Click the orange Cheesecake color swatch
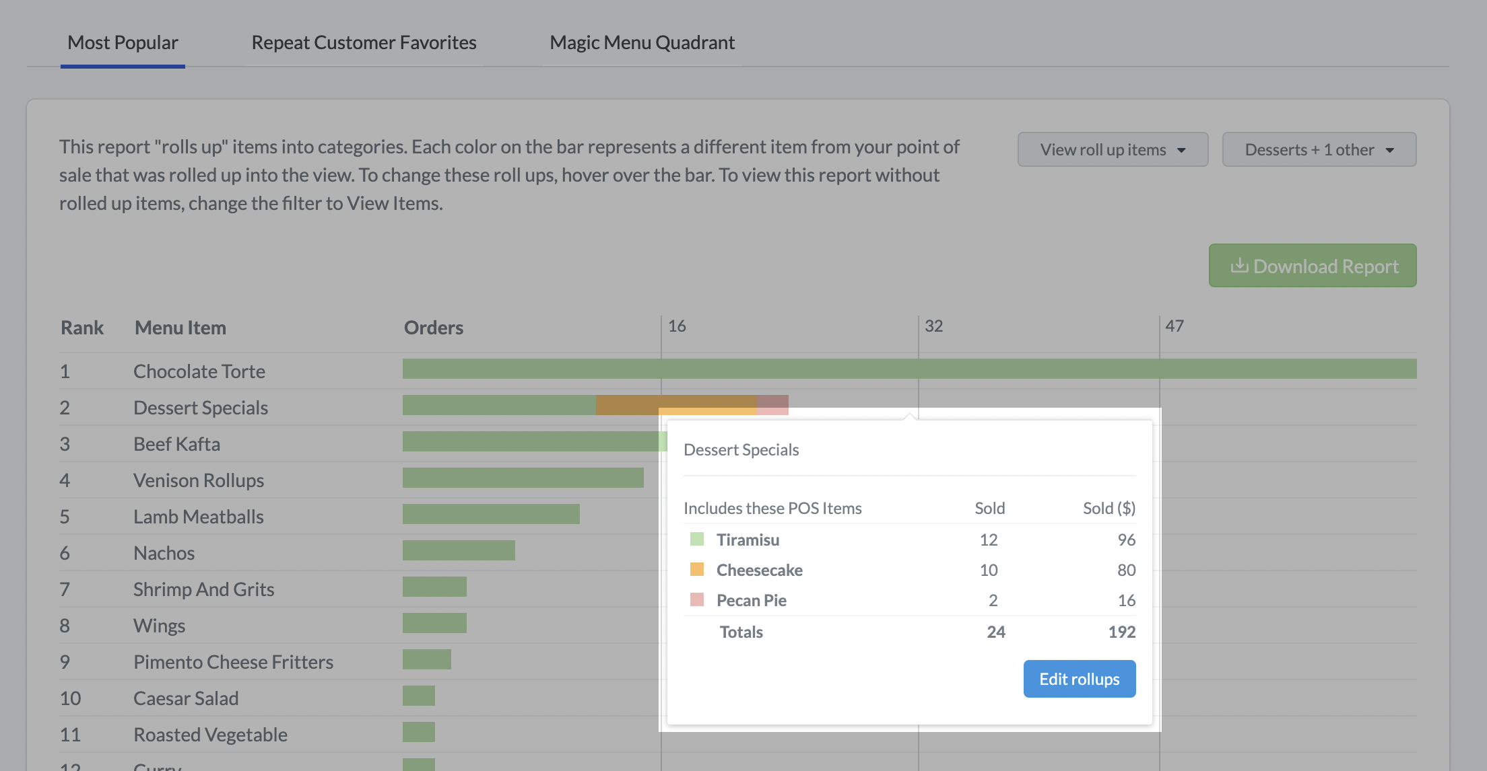Screen dimensions: 1487x771 697,569
